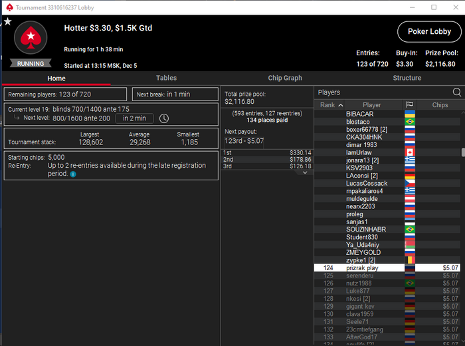Click the players list scrollbar thumb

click(x=463, y=152)
